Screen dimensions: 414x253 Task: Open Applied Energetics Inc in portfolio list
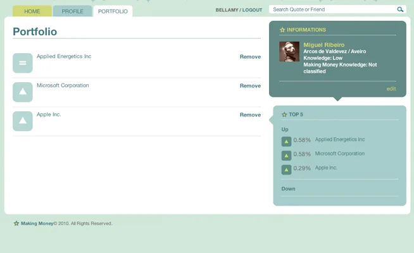coord(64,56)
